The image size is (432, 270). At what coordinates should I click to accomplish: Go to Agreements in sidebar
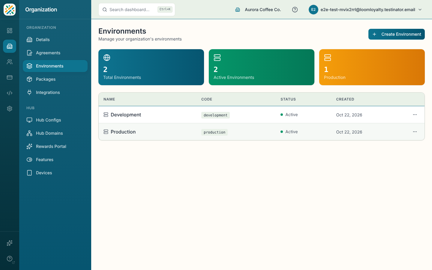[55, 53]
